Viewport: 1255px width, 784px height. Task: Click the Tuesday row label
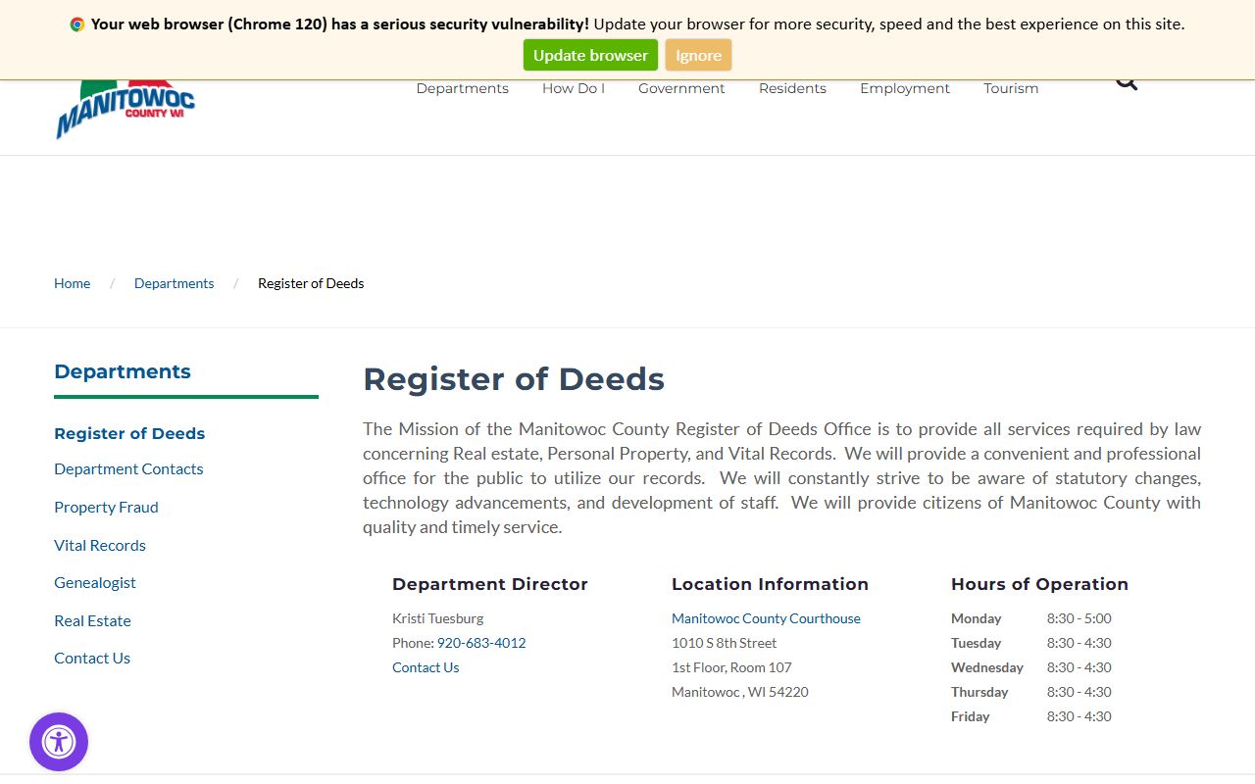tap(976, 643)
